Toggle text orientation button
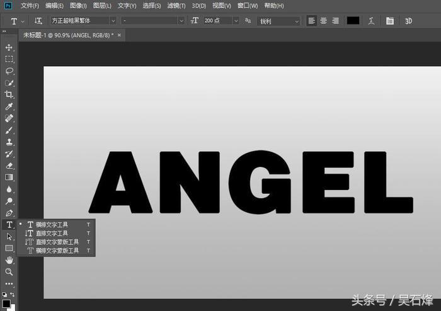This screenshot has width=441, height=311. coord(38,21)
